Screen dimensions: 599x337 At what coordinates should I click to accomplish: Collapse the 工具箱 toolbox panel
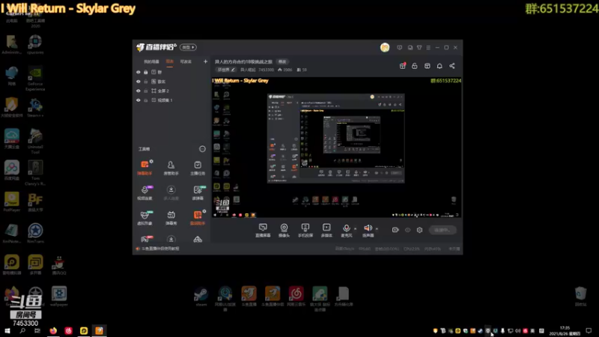point(202,149)
